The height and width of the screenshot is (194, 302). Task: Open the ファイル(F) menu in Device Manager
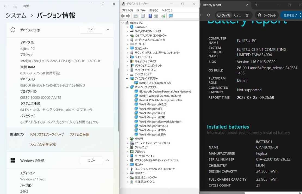(x=127, y=10)
